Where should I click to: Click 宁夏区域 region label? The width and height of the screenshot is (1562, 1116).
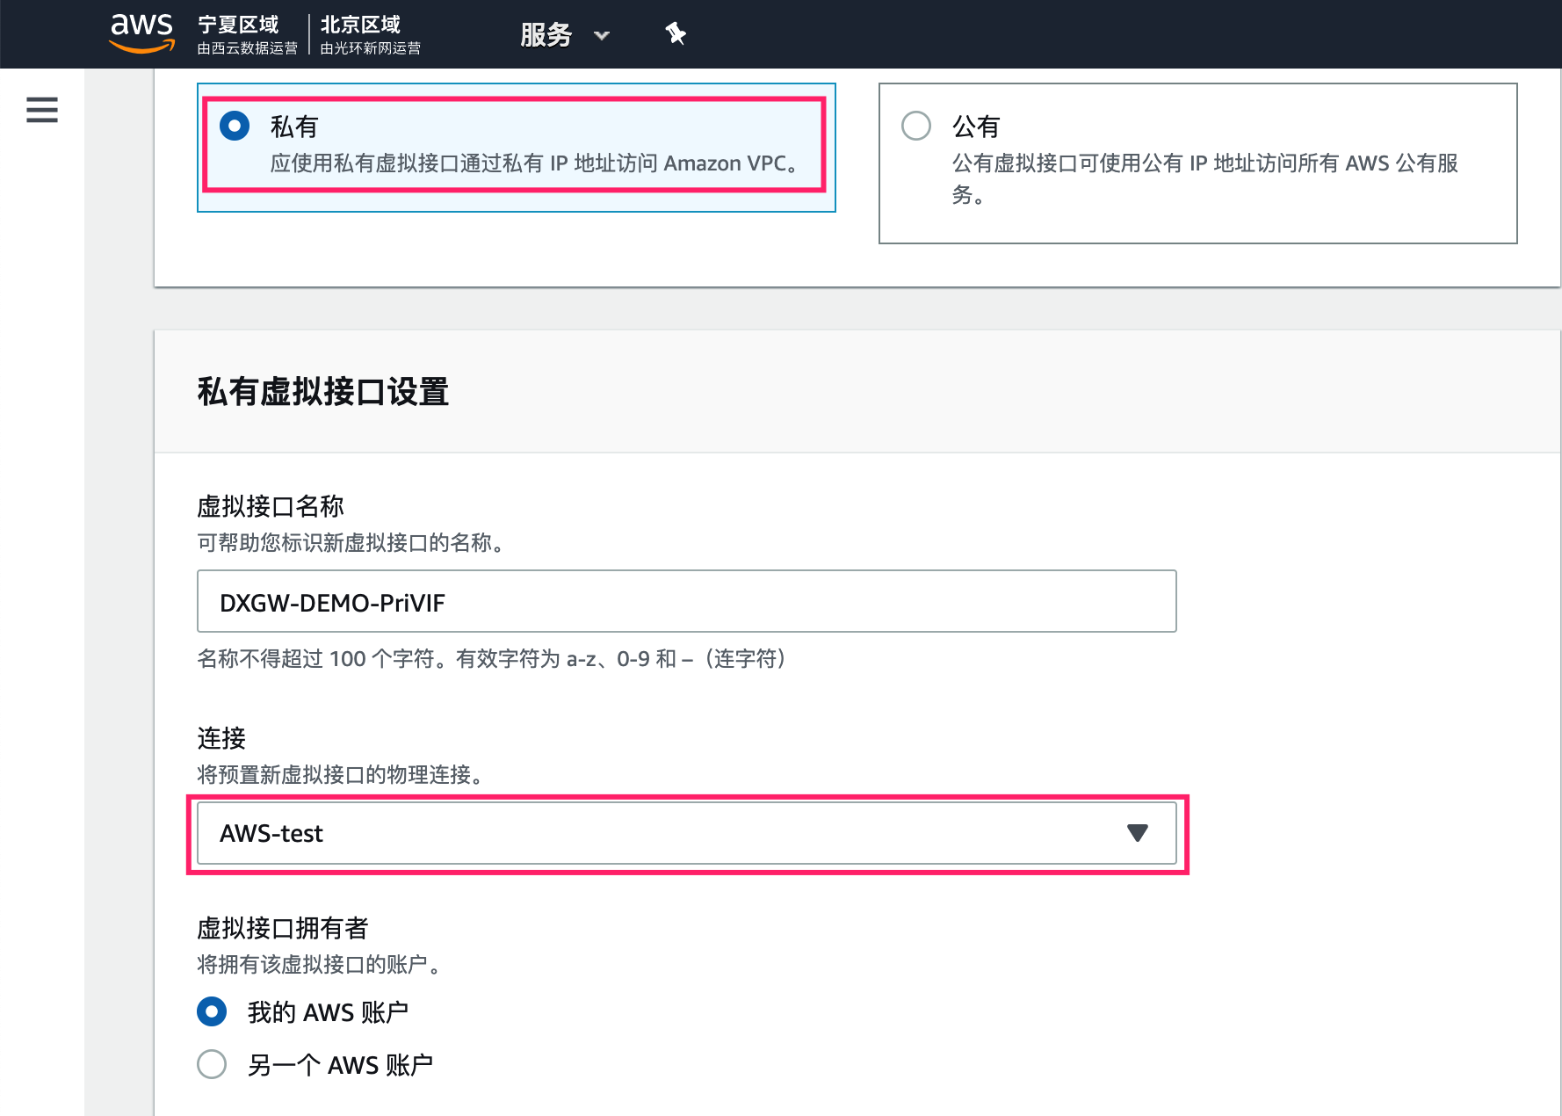click(x=238, y=25)
